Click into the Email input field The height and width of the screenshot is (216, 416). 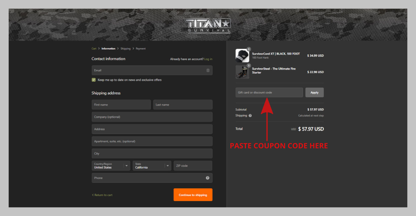[x=148, y=70]
